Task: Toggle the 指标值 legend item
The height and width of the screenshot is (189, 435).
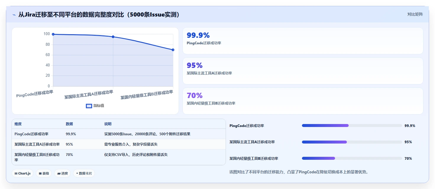Action: [95, 106]
